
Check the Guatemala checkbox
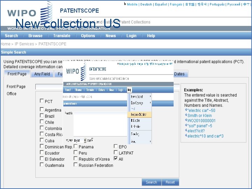42,165
